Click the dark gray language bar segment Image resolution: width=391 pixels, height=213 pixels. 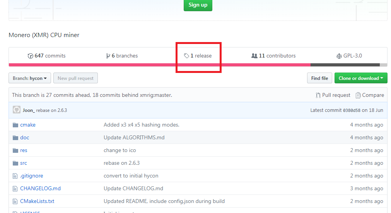pos(345,65)
